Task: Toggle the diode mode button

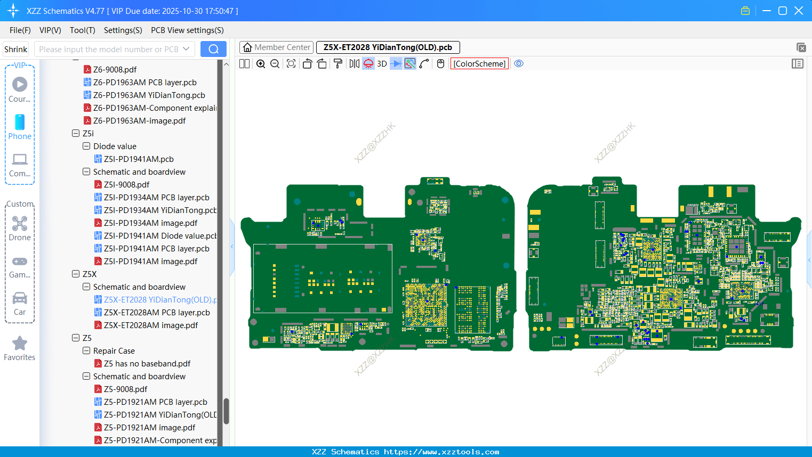Action: pos(396,64)
